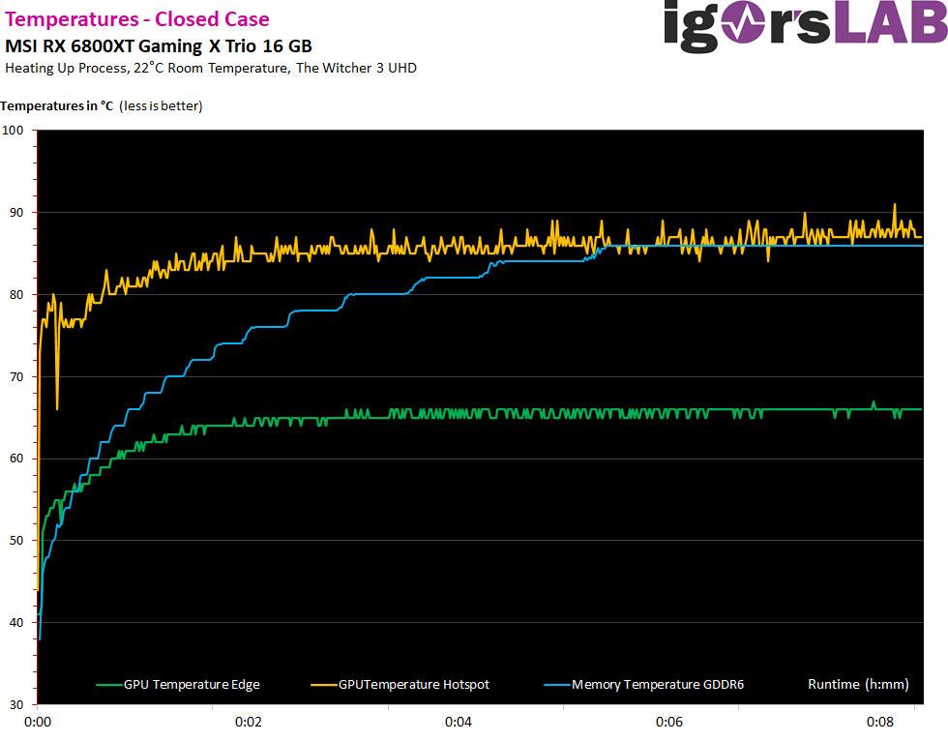Click the Heating Up Process subtitle text
The image size is (948, 741).
(x=211, y=69)
